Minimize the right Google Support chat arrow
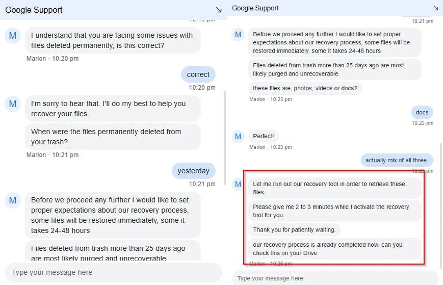The height and width of the screenshot is (285, 443). coord(436,8)
